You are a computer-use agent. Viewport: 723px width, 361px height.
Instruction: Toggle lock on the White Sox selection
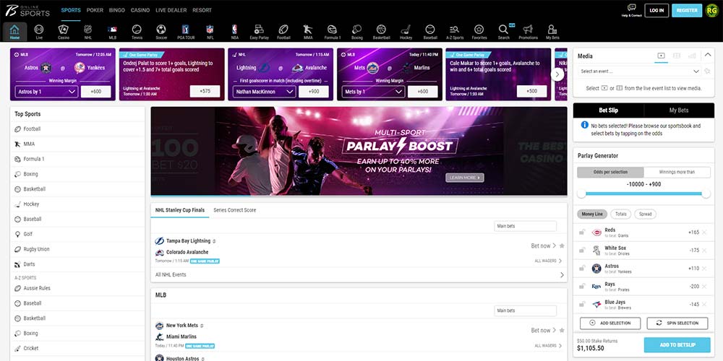582,251
